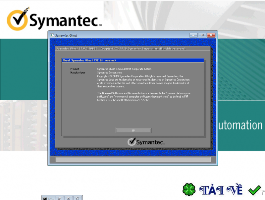The height and width of the screenshot is (200, 265).
Task: Click the green clover icon
Action: pyautogui.click(x=189, y=189)
